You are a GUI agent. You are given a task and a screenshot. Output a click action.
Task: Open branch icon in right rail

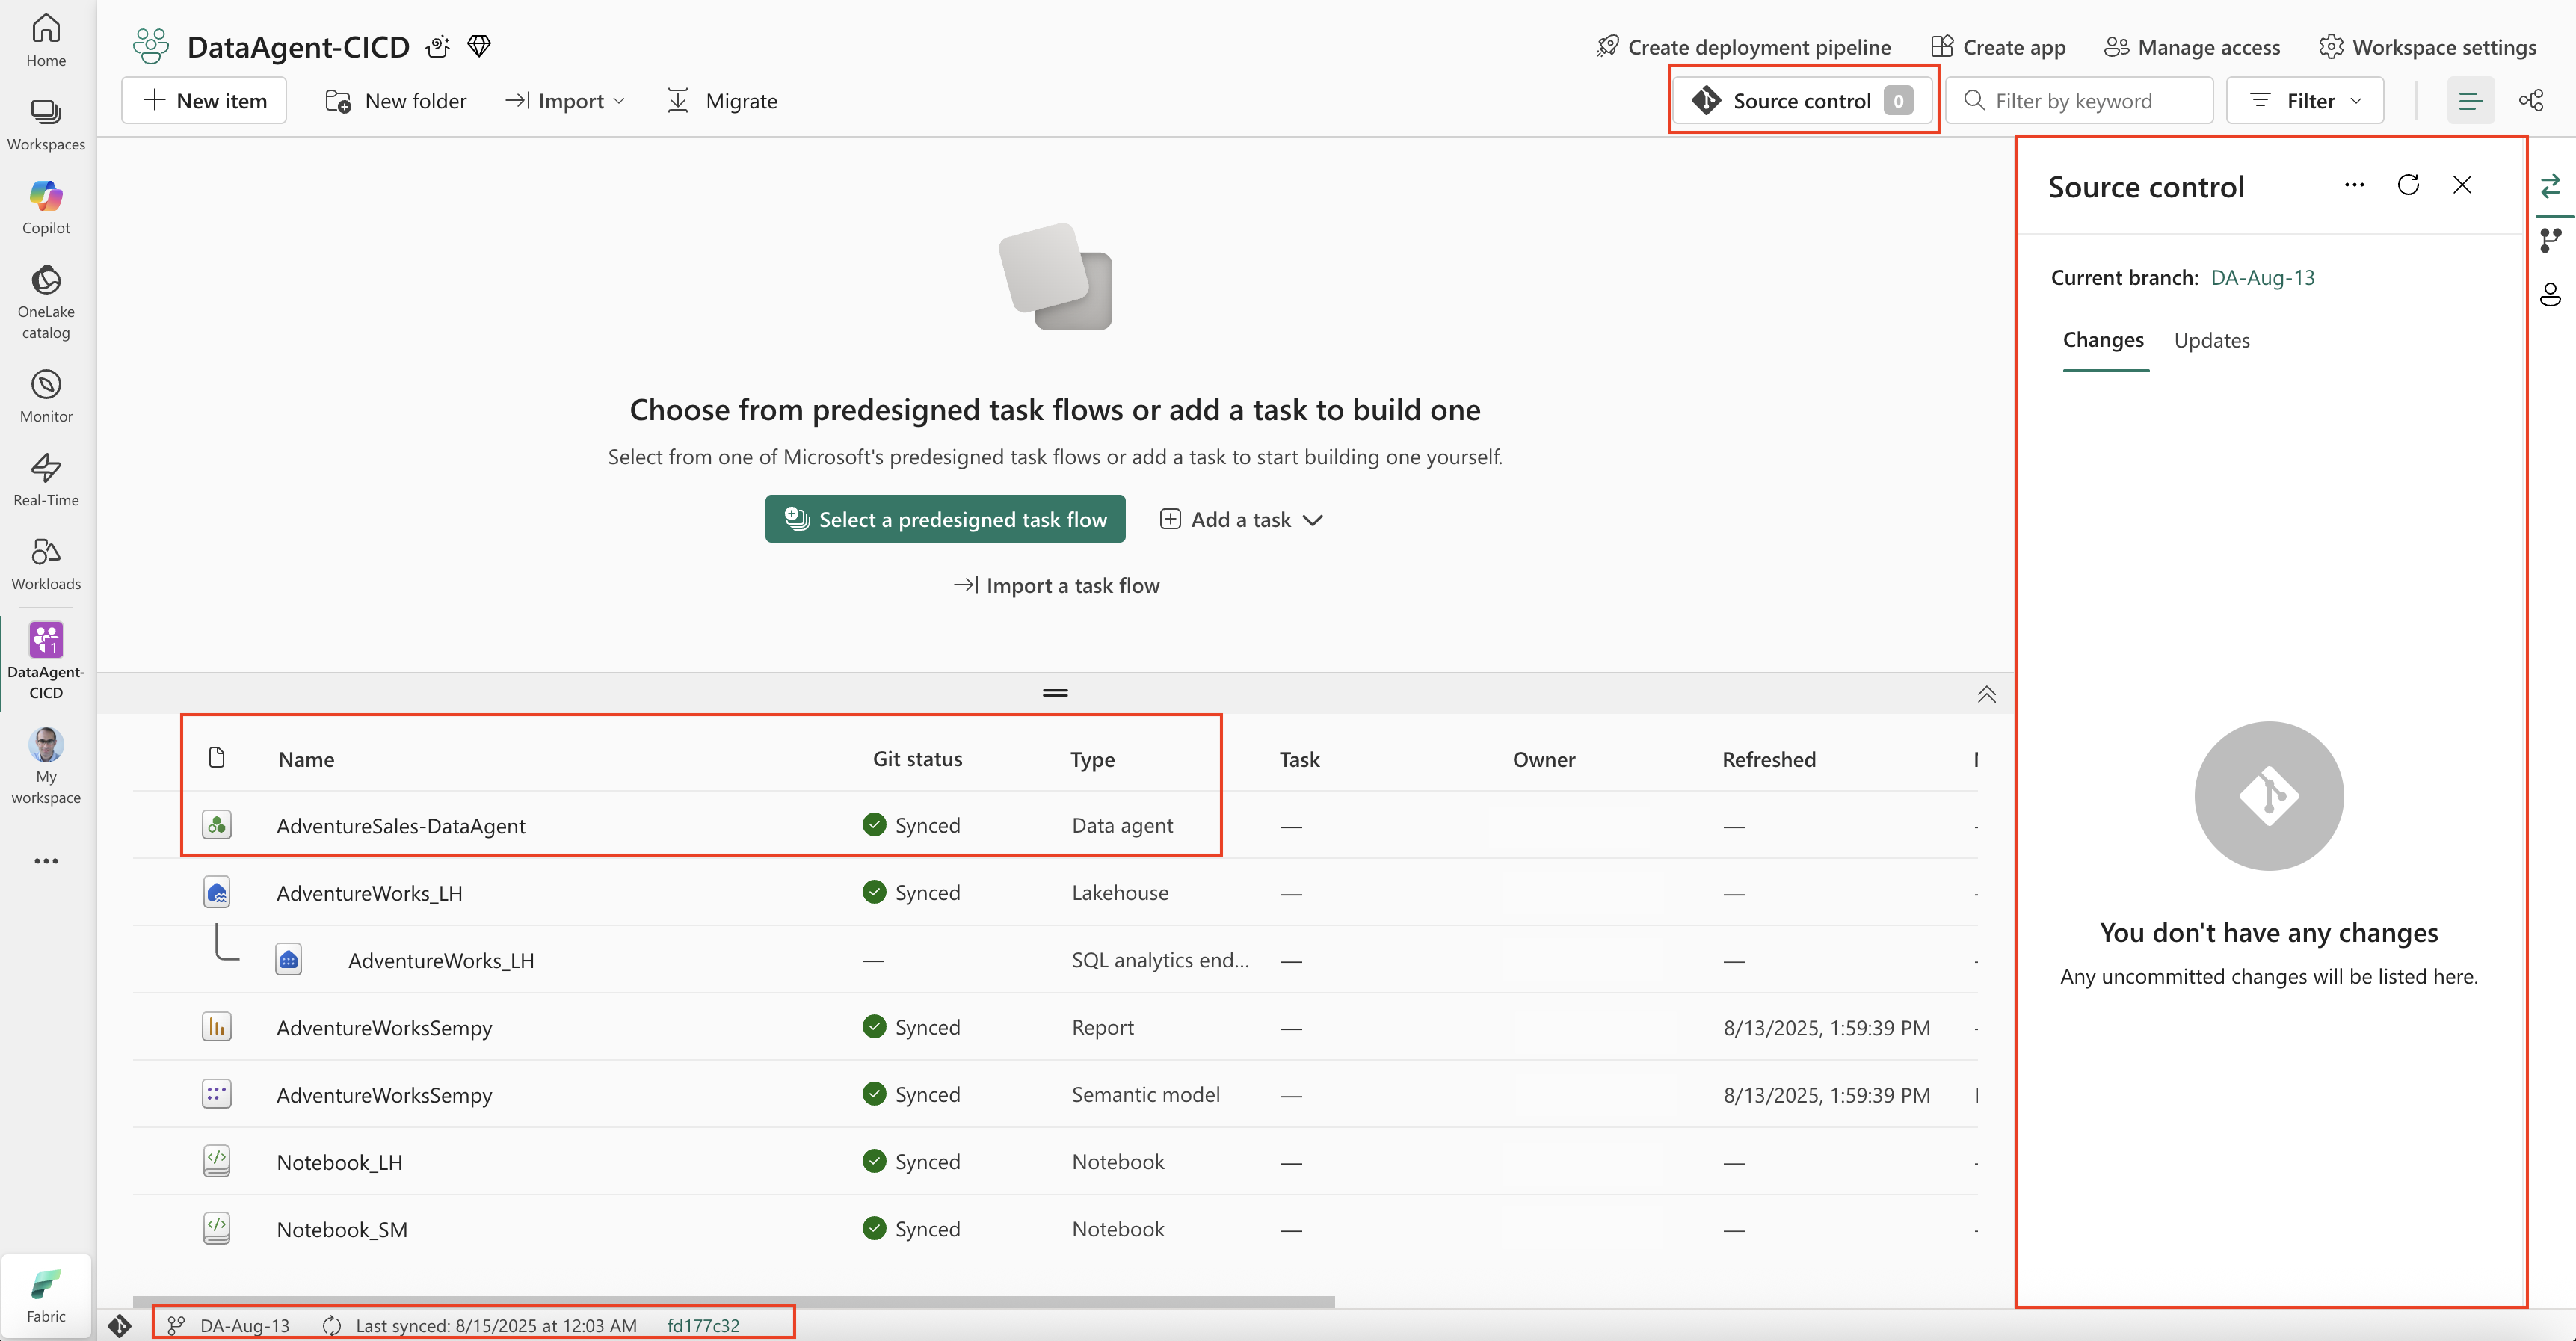click(x=2550, y=240)
